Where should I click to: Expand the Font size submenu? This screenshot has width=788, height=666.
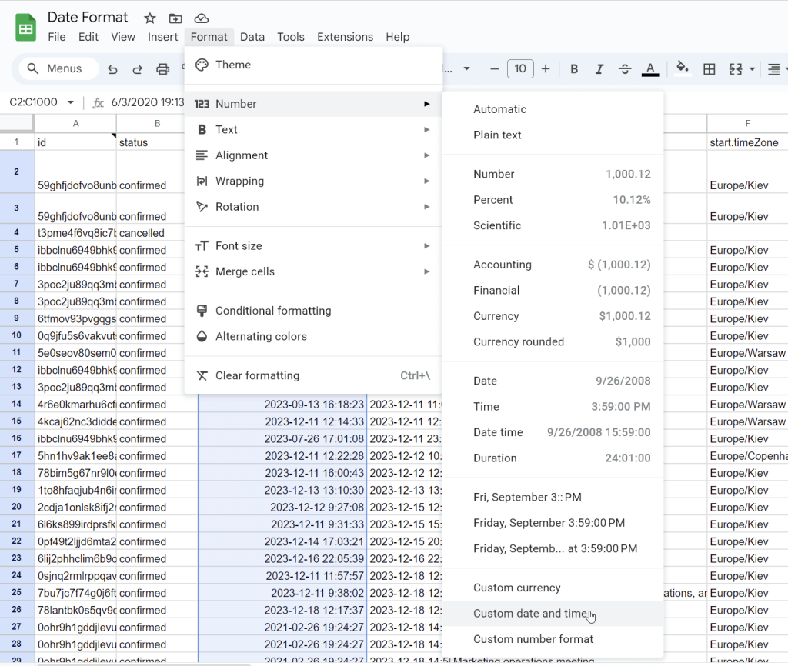[x=314, y=245]
